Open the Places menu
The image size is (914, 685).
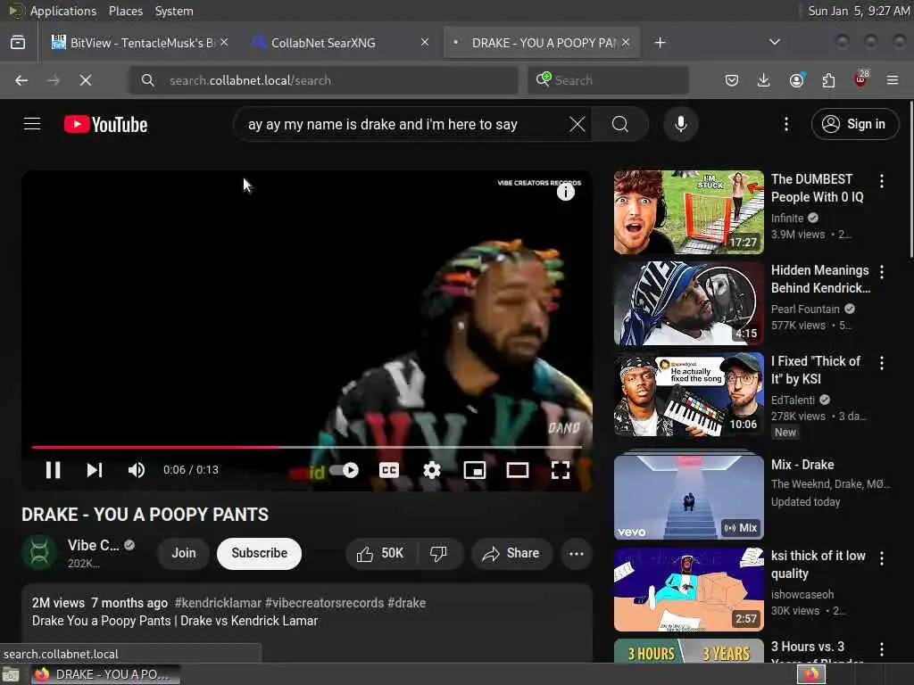125,11
